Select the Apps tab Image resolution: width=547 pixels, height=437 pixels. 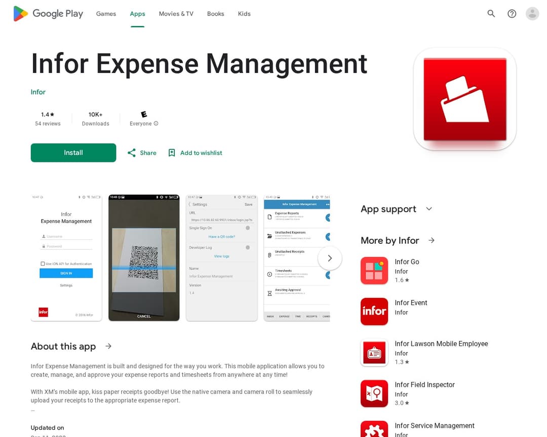[137, 14]
